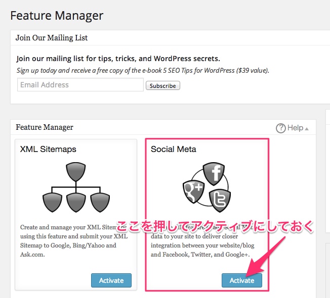This screenshot has width=330, height=298.
Task: Click the Facebook shield icon
Action: coord(214,174)
